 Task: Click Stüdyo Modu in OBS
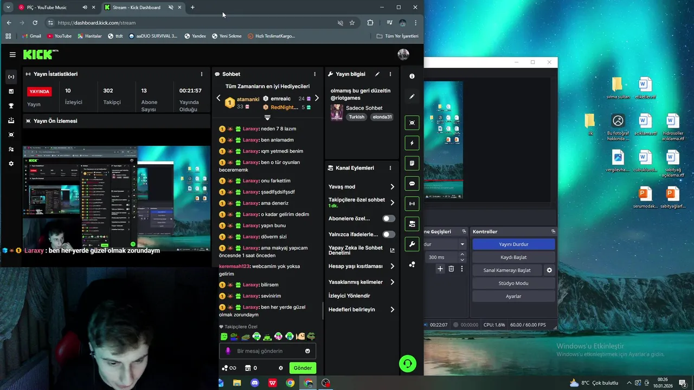[513, 283]
